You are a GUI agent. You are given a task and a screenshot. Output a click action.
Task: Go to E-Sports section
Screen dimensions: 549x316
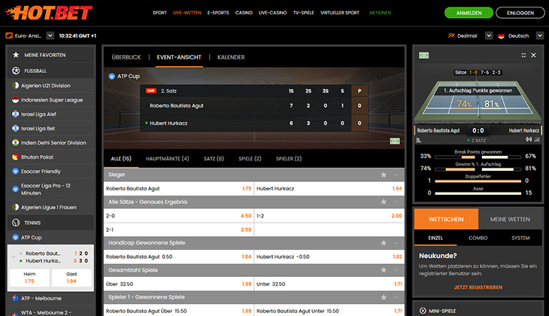(x=218, y=13)
